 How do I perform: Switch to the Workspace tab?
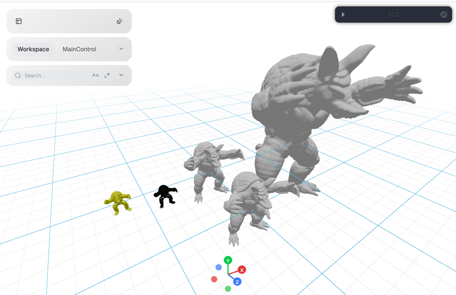pyautogui.click(x=33, y=49)
